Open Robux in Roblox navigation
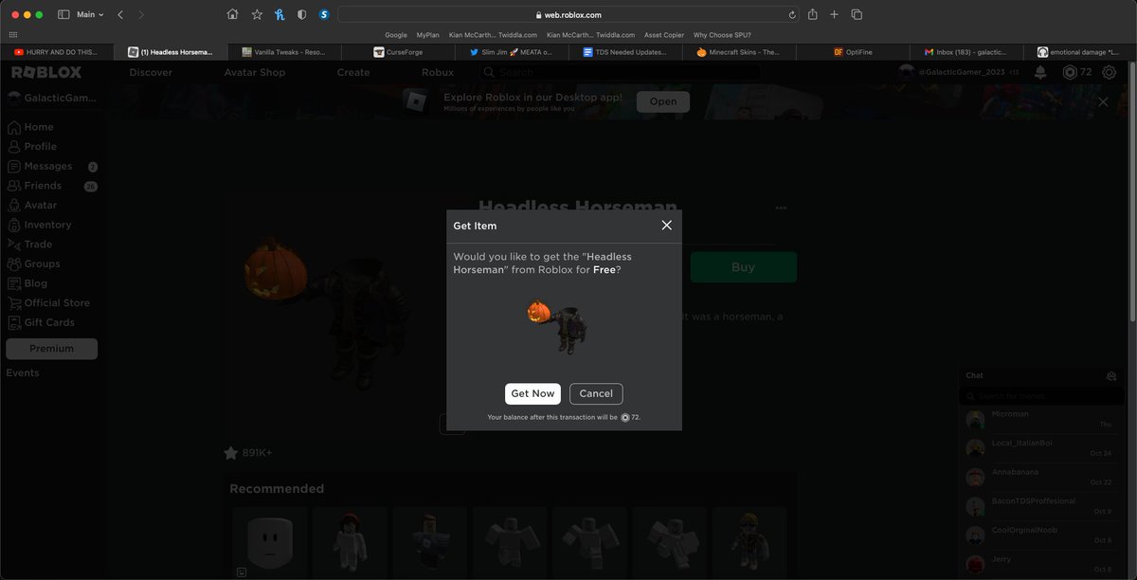 [438, 72]
